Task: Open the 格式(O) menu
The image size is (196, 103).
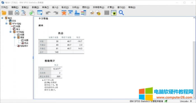Action: coord(65,7)
